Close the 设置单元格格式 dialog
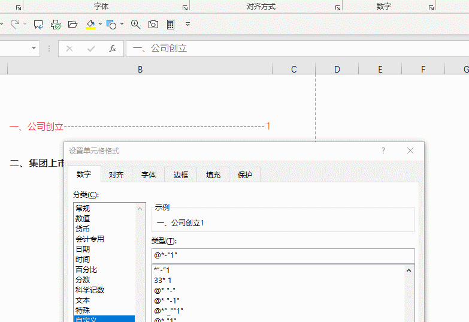The height and width of the screenshot is (322, 469). [x=410, y=151]
